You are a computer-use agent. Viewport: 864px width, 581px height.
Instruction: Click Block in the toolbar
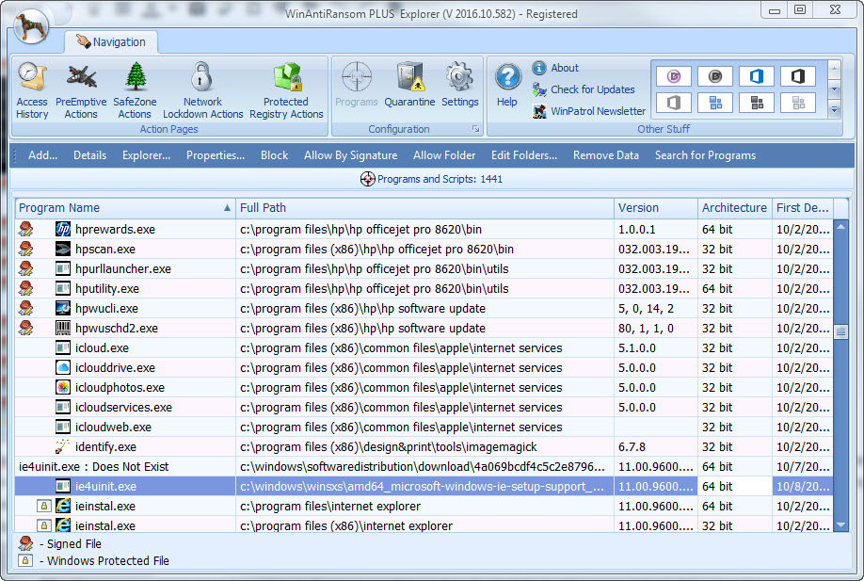(275, 155)
